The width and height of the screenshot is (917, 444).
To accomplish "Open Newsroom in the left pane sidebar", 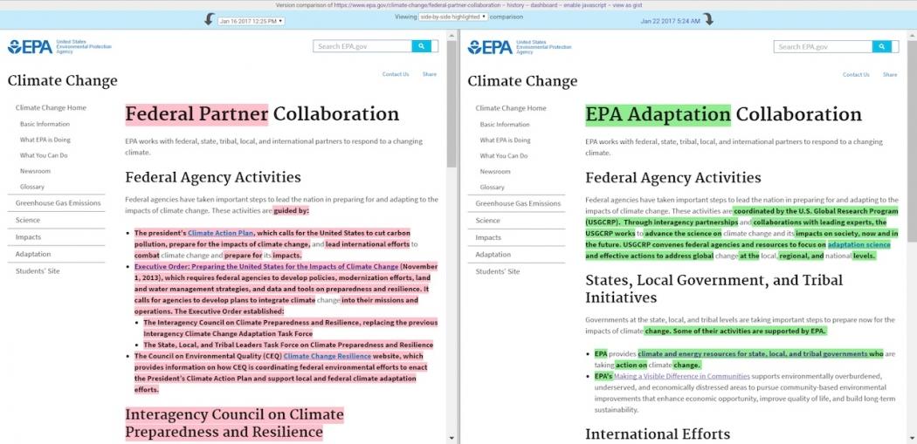I will tap(35, 171).
